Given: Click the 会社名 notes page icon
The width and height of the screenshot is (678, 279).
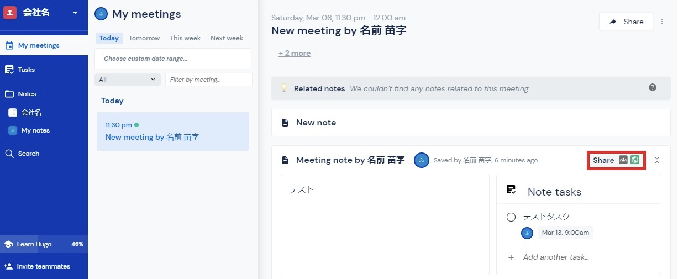Looking at the screenshot, I should tap(13, 113).
